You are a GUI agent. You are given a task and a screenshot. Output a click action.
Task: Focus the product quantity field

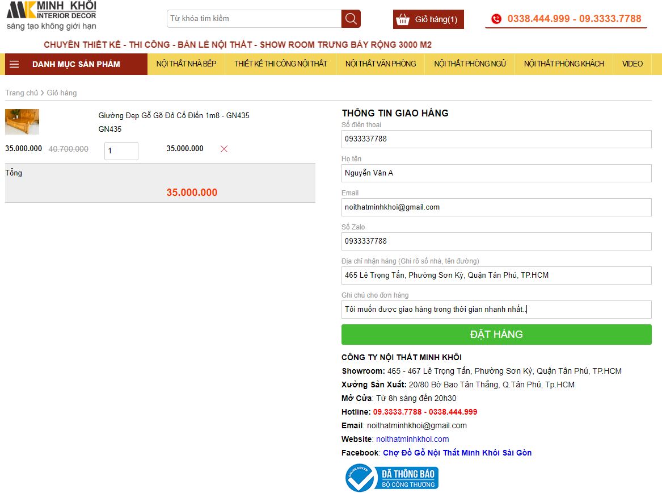point(121,151)
